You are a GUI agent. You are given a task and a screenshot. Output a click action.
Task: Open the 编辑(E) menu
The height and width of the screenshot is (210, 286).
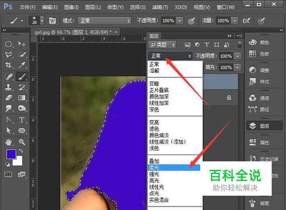click(50, 7)
